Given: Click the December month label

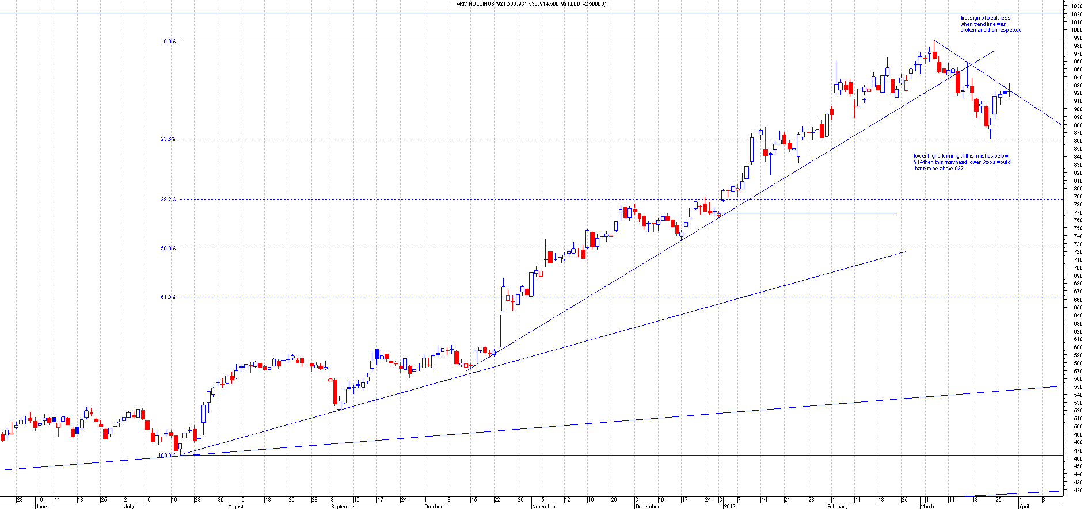Looking at the screenshot, I should pos(647,507).
